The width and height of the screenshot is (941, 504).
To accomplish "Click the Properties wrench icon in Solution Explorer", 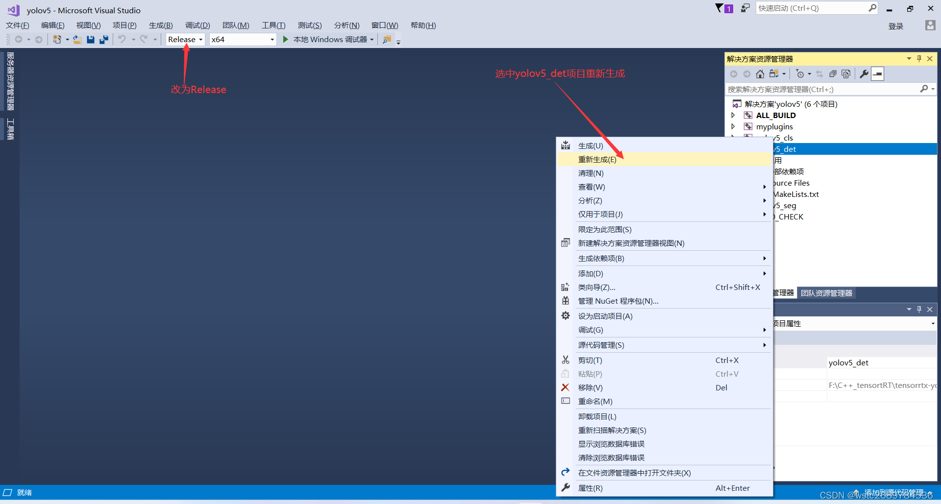I will coord(864,74).
